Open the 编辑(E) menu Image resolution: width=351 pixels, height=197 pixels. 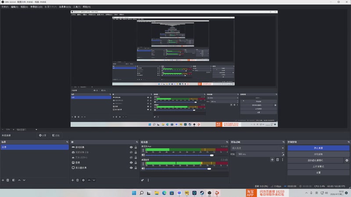[x=14, y=7]
